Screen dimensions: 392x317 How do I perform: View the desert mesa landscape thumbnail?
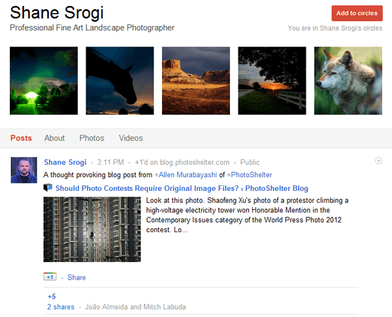pos(195,80)
